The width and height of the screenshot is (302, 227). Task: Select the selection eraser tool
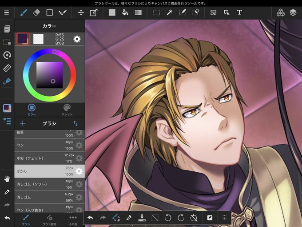coord(195,13)
